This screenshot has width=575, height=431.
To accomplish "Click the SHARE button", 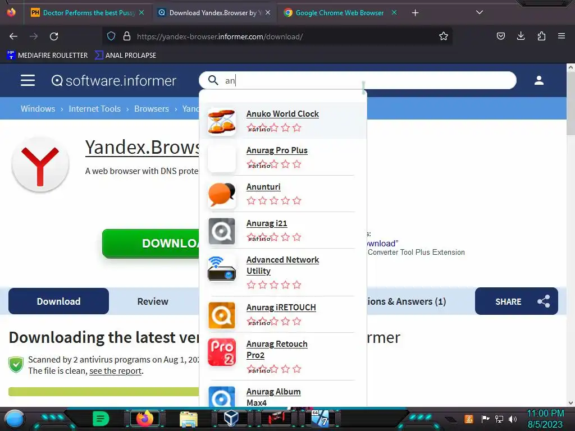I will (x=517, y=301).
